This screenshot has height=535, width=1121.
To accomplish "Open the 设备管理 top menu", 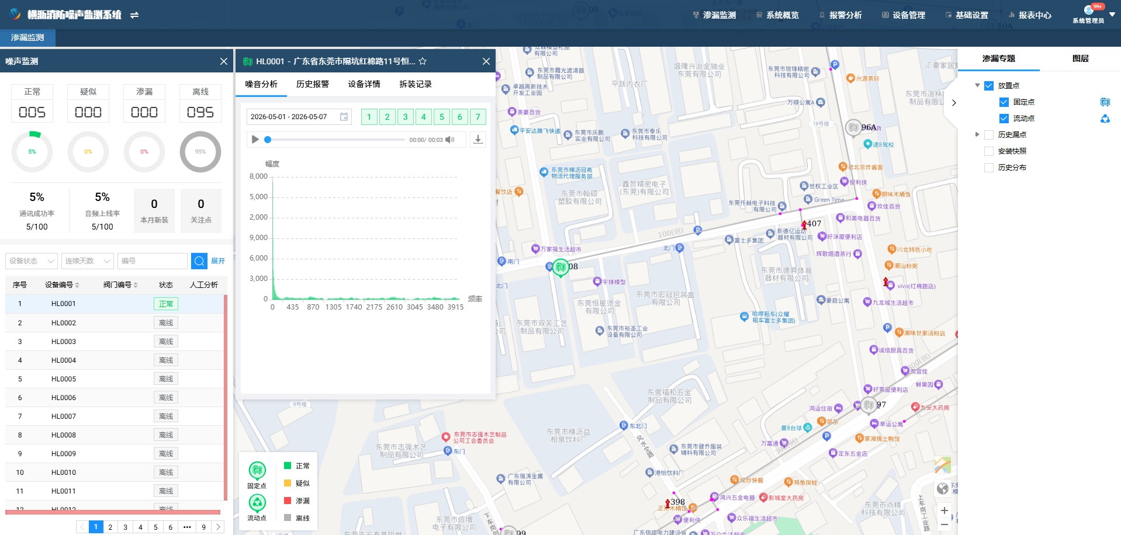I will pos(904,15).
